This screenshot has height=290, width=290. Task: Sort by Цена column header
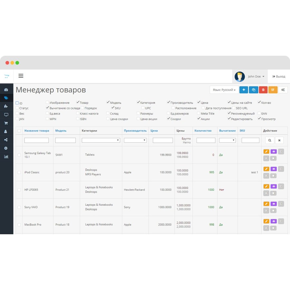coord(154,130)
